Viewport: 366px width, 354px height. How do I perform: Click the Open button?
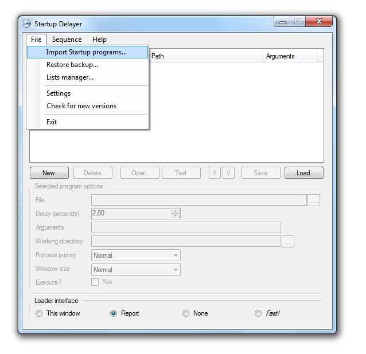(139, 172)
